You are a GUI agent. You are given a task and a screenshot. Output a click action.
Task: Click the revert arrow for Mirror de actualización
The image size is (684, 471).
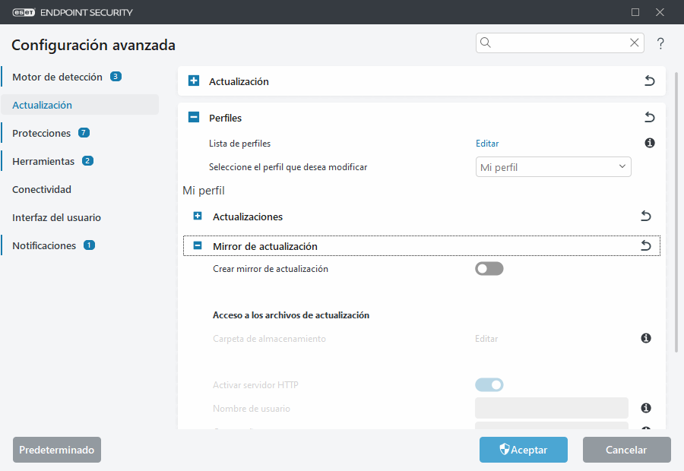pyautogui.click(x=645, y=245)
